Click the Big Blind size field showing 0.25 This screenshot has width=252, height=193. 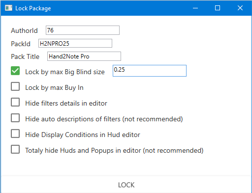tap(150, 71)
